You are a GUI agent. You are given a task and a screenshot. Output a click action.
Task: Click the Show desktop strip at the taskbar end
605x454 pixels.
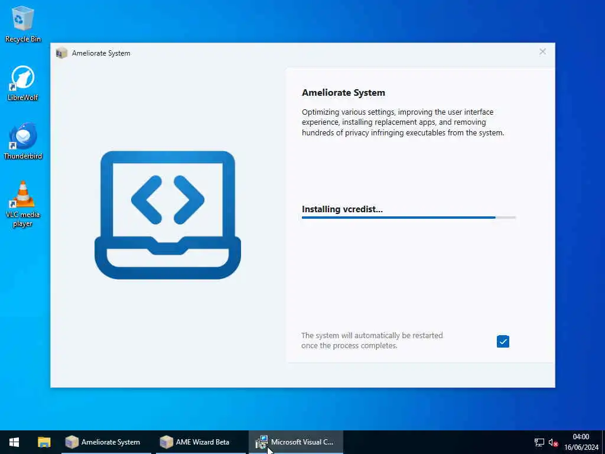point(603,442)
